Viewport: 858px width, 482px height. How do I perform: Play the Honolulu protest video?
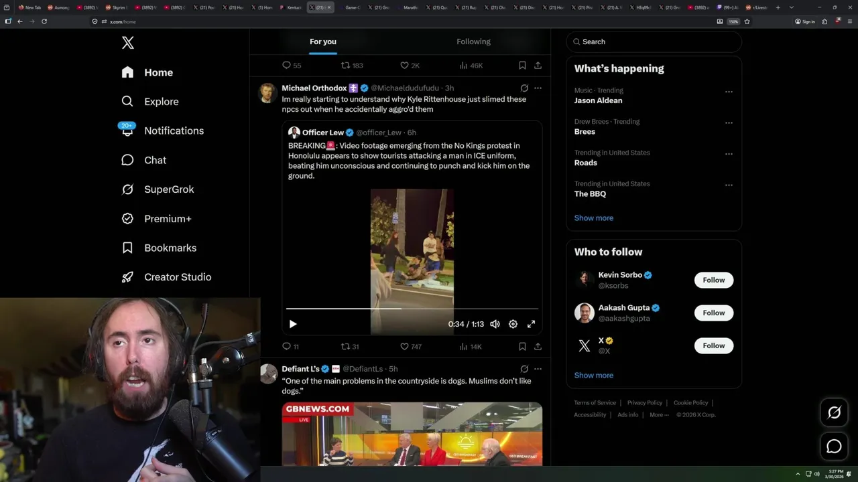[293, 324]
